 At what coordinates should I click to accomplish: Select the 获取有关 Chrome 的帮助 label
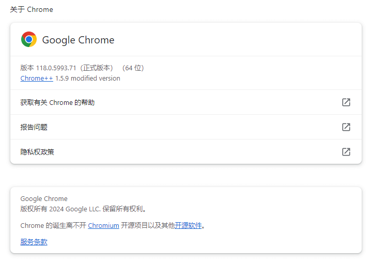pyautogui.click(x=57, y=102)
